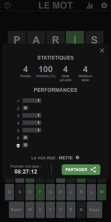Tap the green M key
111x222 pixels.
coord(102,192)
